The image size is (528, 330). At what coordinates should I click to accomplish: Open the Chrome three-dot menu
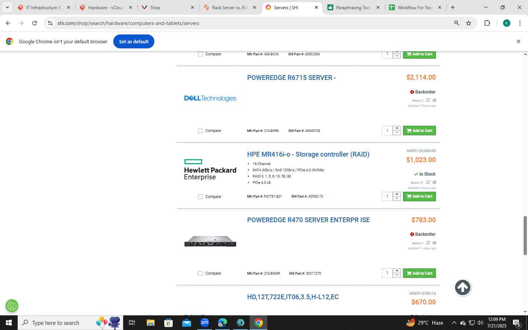(520, 23)
